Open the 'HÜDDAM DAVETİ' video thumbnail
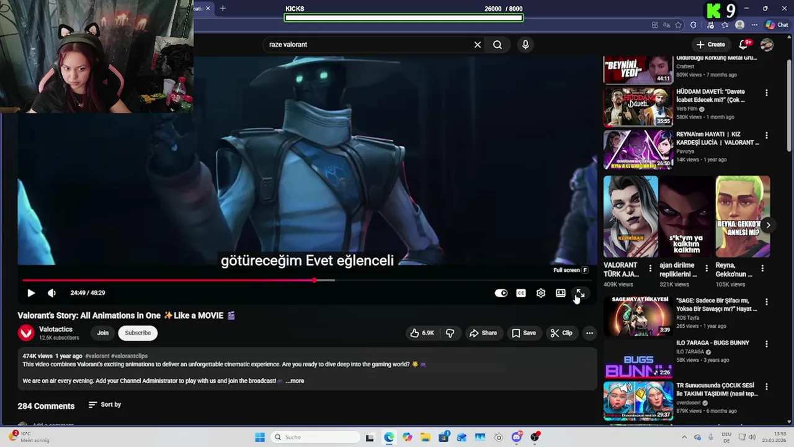 pos(638,107)
